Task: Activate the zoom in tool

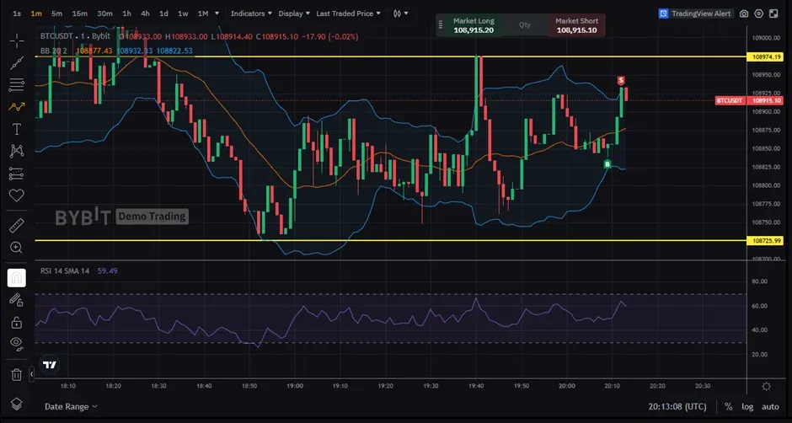Action: pos(16,248)
